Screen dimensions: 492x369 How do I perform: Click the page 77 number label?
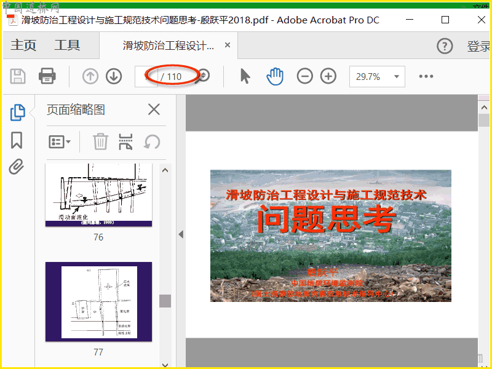point(98,352)
